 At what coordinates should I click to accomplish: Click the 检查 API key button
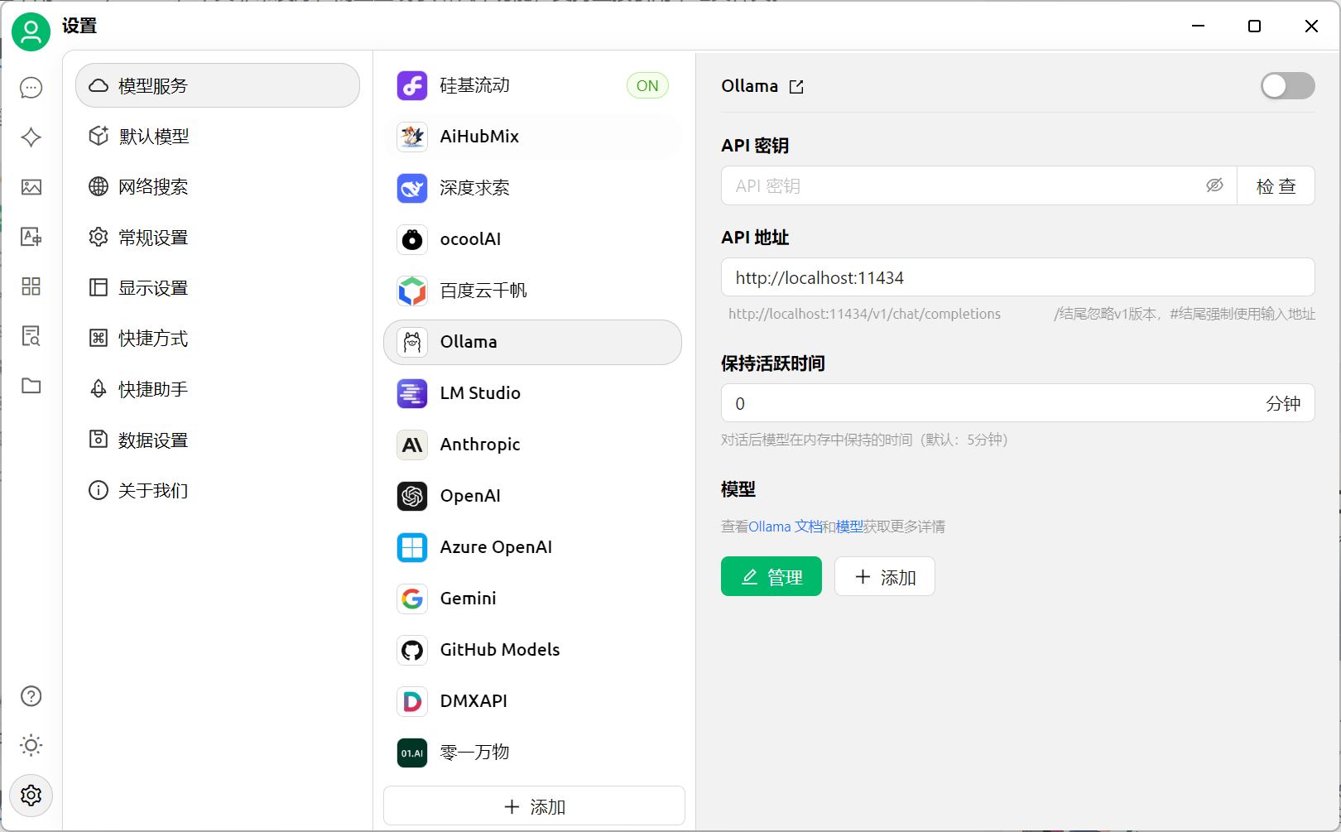1276,185
